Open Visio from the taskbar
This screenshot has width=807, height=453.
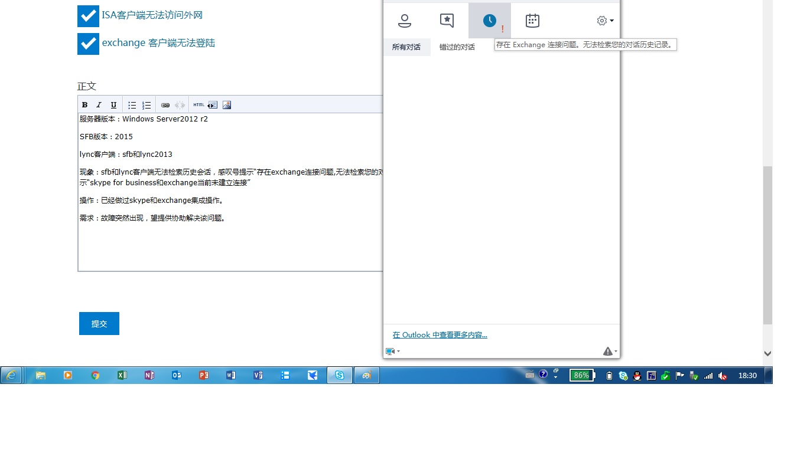click(258, 375)
